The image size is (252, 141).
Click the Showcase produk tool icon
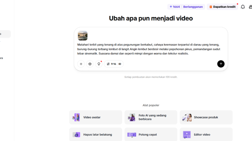187,117
